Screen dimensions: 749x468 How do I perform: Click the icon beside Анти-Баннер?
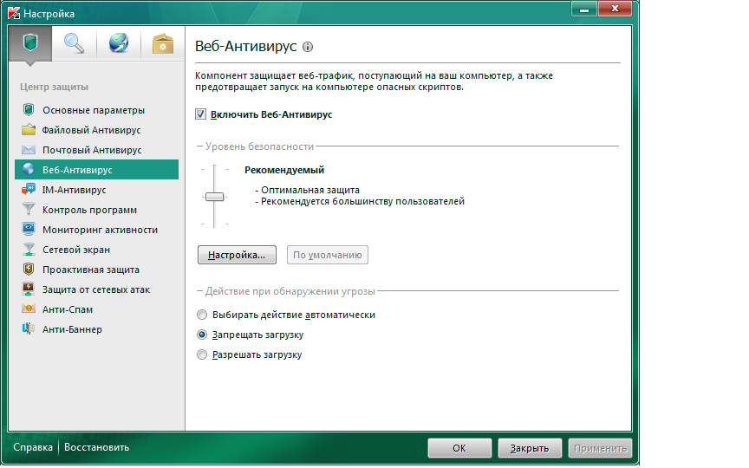click(29, 329)
